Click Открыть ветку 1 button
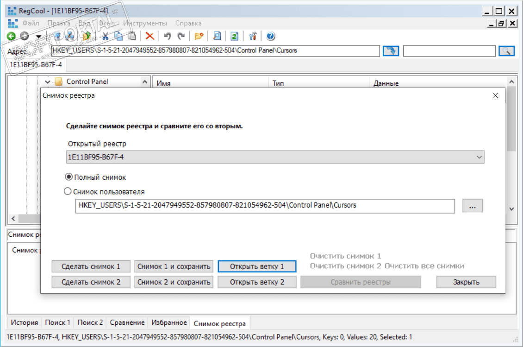Image resolution: width=523 pixels, height=347 pixels. pyautogui.click(x=257, y=266)
